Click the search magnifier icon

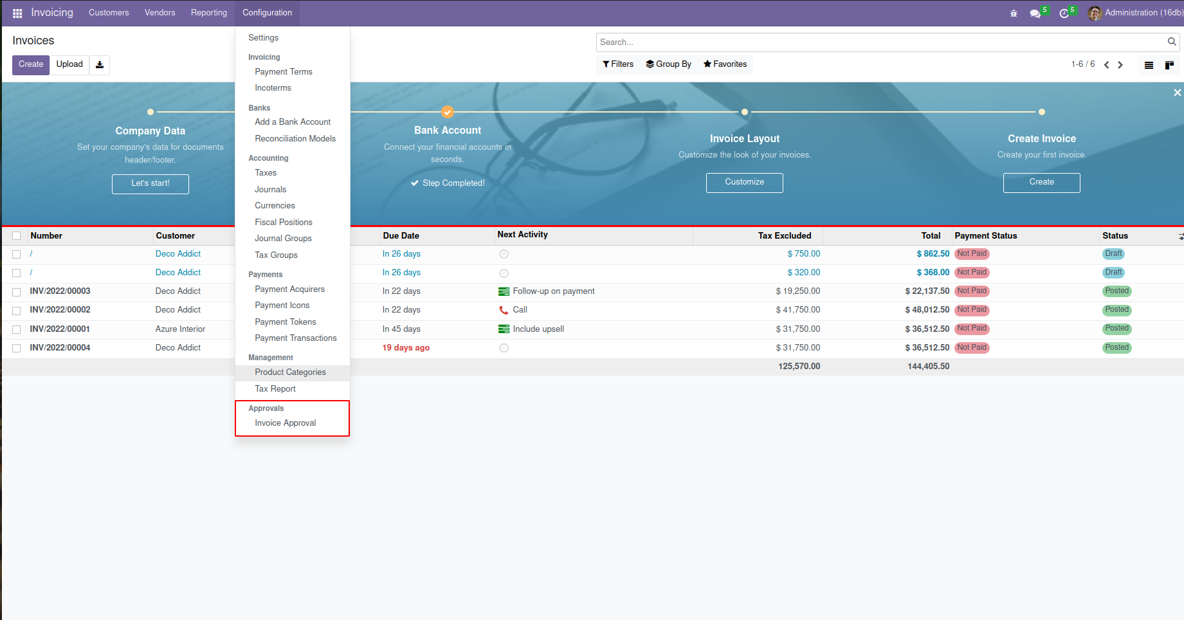[x=1172, y=42]
